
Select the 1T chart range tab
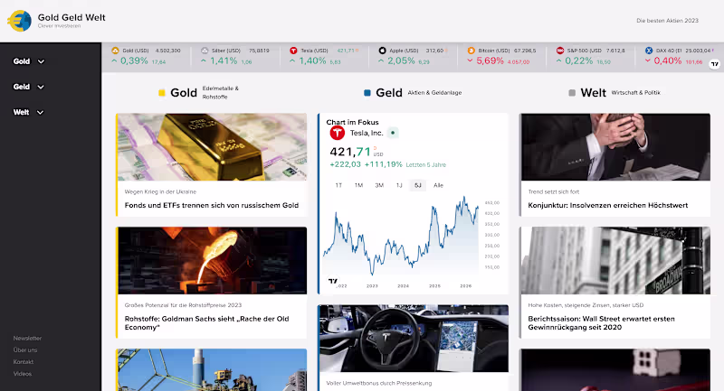click(338, 185)
